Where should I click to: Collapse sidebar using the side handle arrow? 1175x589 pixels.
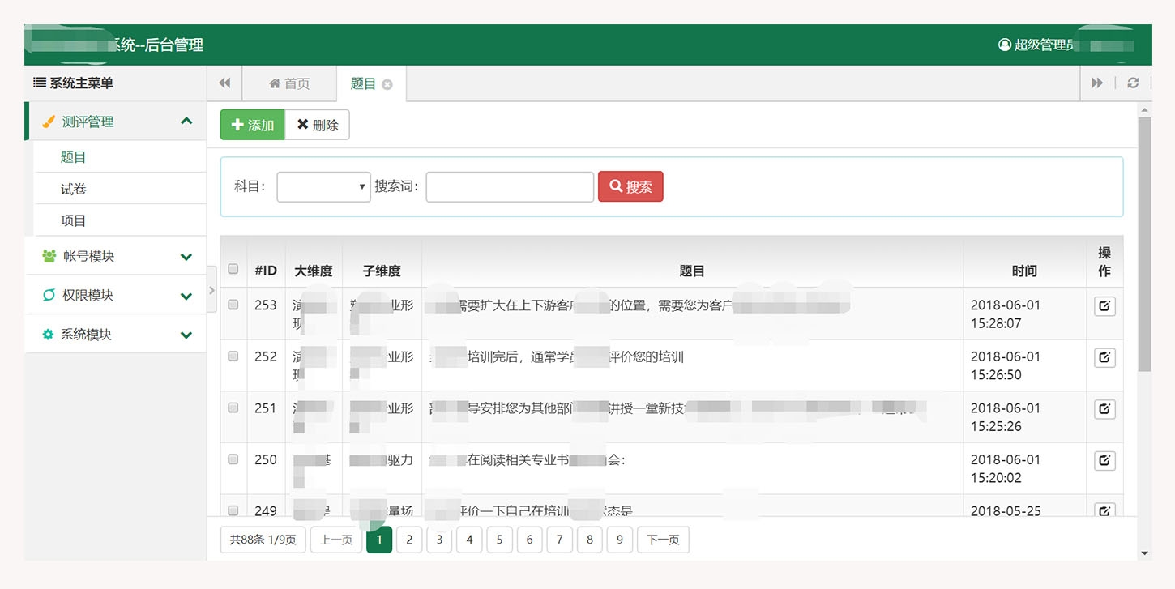[x=212, y=288]
